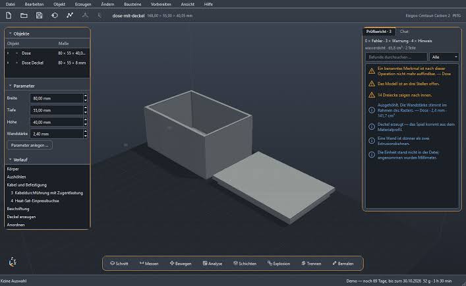Click the Breite value field 80,00 mm
The height and width of the screenshot is (286, 466).
pyautogui.click(x=57, y=98)
